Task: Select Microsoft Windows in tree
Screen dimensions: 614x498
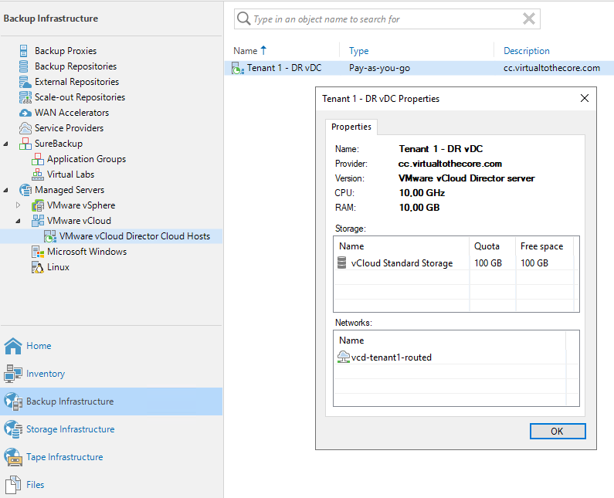Action: (87, 252)
